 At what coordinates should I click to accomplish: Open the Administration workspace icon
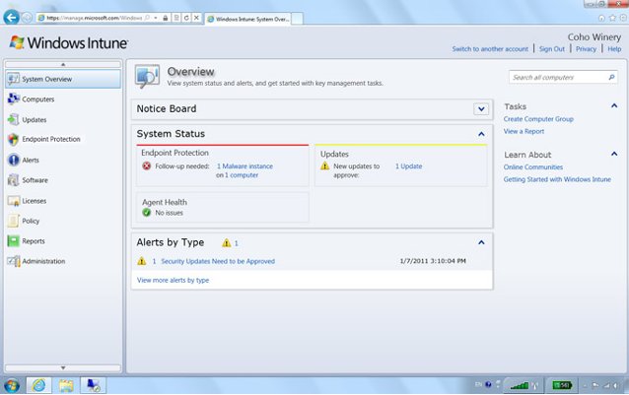point(13,261)
